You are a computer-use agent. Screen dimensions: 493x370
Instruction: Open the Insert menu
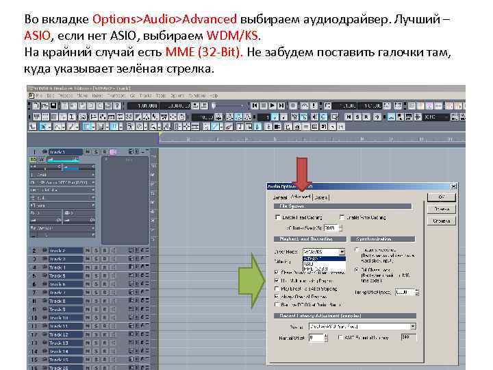point(97,95)
